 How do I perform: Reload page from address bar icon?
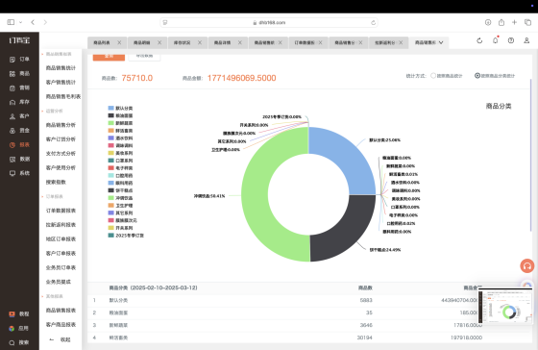[x=373, y=23]
